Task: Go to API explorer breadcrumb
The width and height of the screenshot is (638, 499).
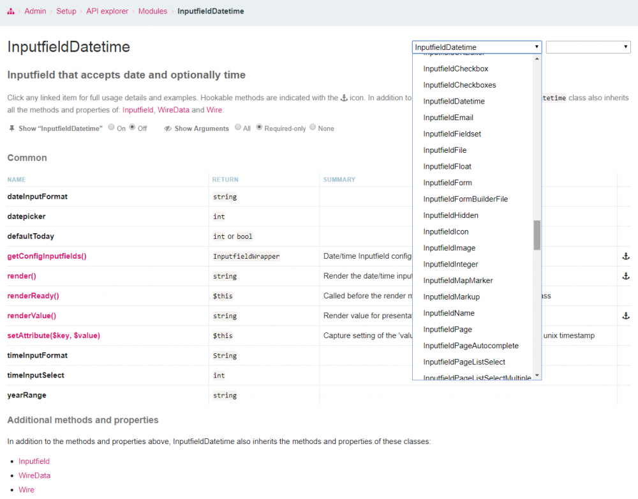Action: 107,12
